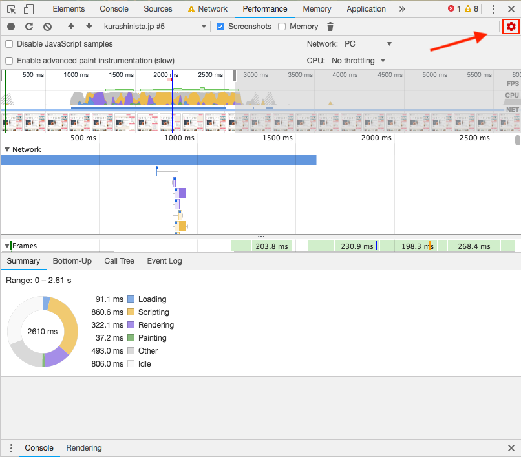Uncheck the Screenshots checkbox
This screenshot has width=521, height=457.
click(x=220, y=27)
